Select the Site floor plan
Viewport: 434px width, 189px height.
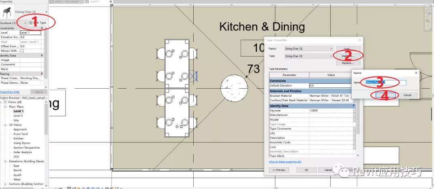coord(16,120)
